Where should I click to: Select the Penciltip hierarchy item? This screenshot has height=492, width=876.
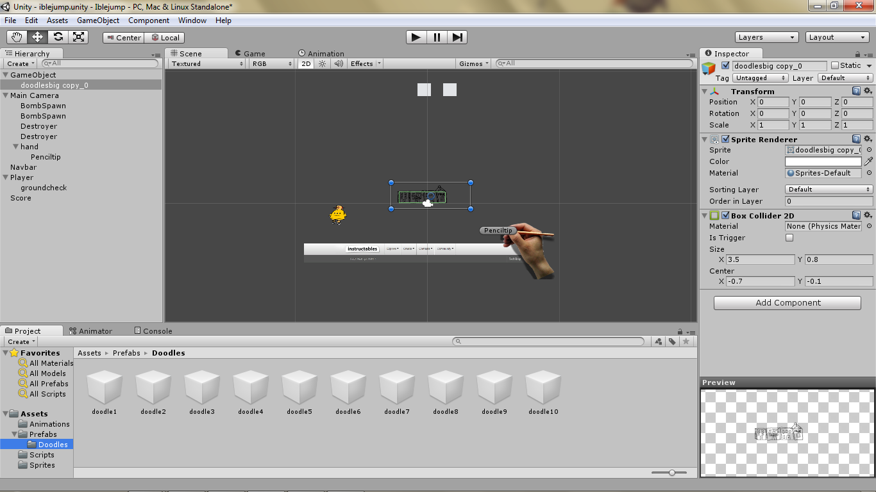46,157
